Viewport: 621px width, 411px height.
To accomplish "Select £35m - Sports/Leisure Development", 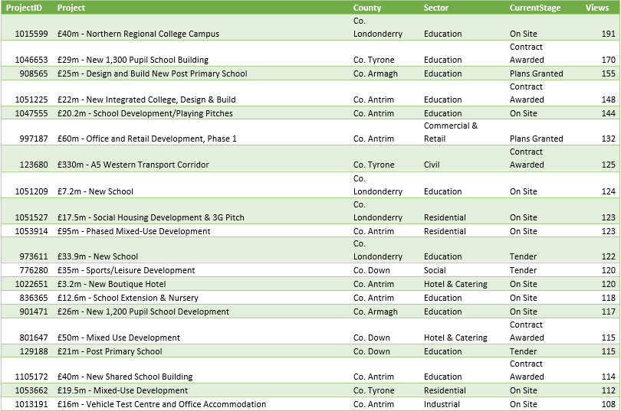I will [127, 271].
